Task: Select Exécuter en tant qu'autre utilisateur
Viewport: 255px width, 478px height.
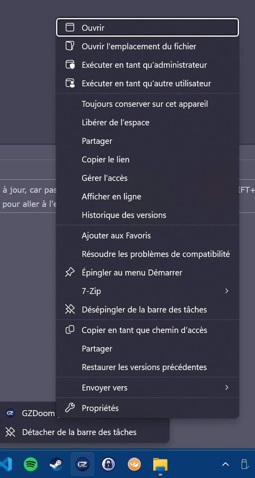Action: pos(146,83)
